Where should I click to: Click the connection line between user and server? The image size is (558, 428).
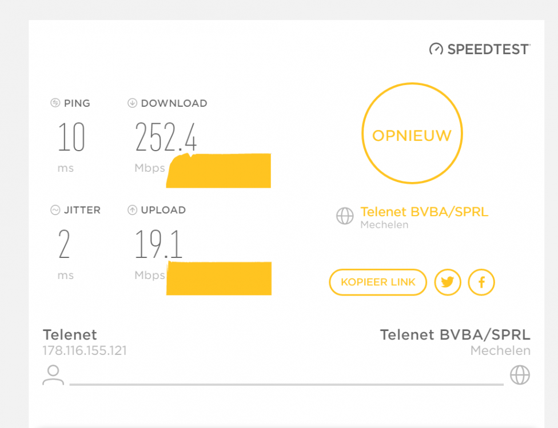coord(286,384)
